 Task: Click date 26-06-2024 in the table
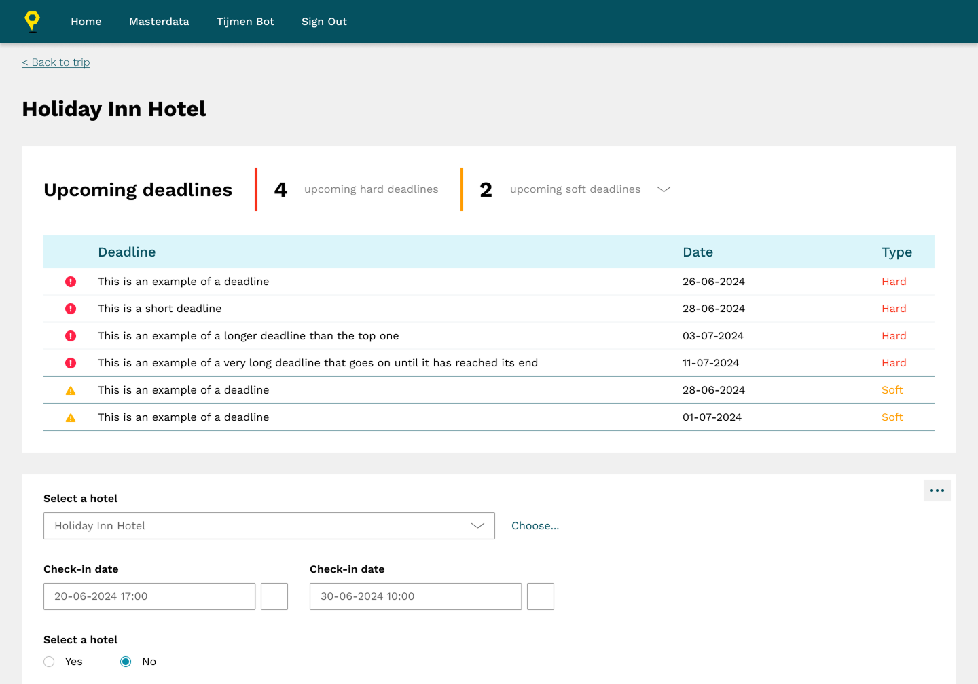point(714,282)
